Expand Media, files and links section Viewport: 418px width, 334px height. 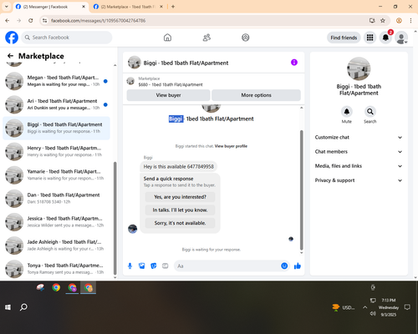[359, 166]
